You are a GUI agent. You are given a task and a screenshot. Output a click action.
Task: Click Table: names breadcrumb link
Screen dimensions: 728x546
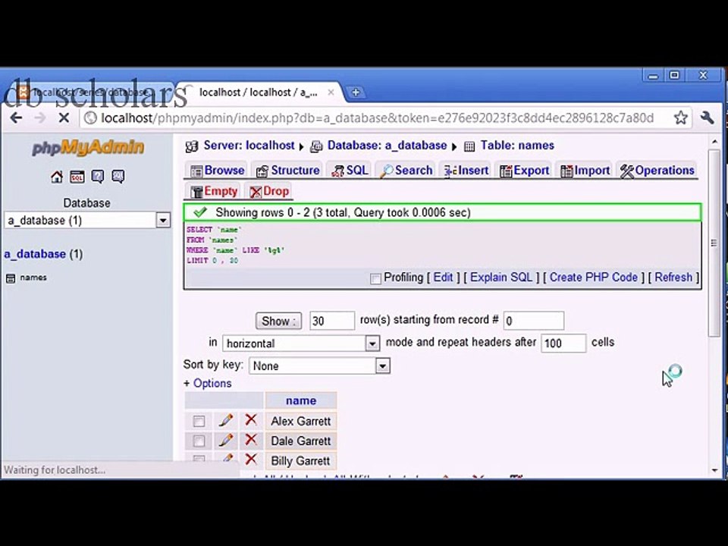pyautogui.click(x=517, y=146)
